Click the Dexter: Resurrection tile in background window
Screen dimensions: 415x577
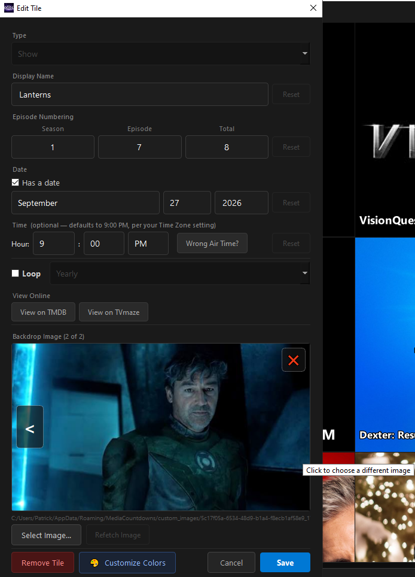[385, 344]
